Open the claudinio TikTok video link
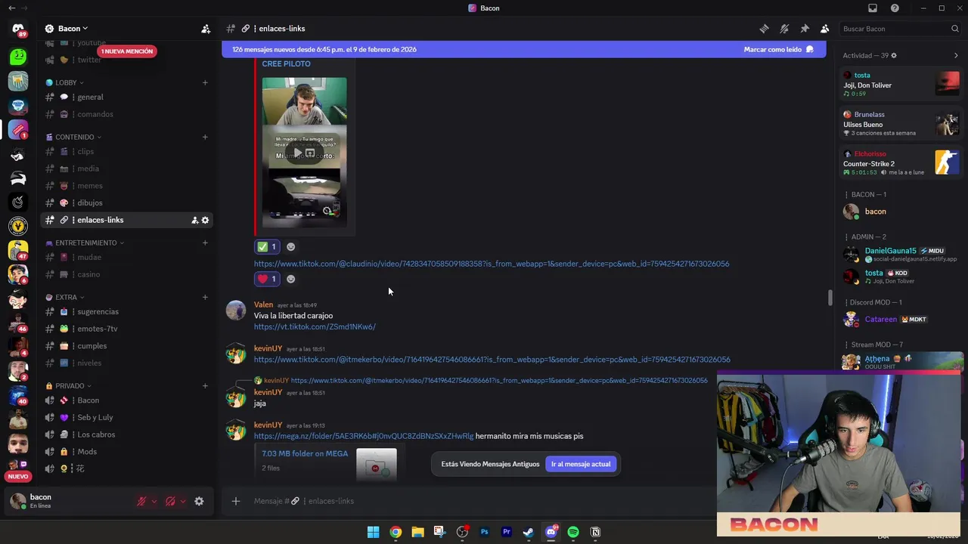968x544 pixels. 492,264
